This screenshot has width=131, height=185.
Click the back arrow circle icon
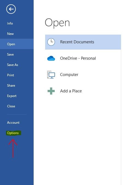point(11,9)
